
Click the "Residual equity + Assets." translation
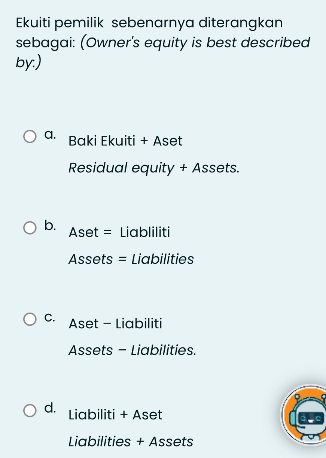154,168
